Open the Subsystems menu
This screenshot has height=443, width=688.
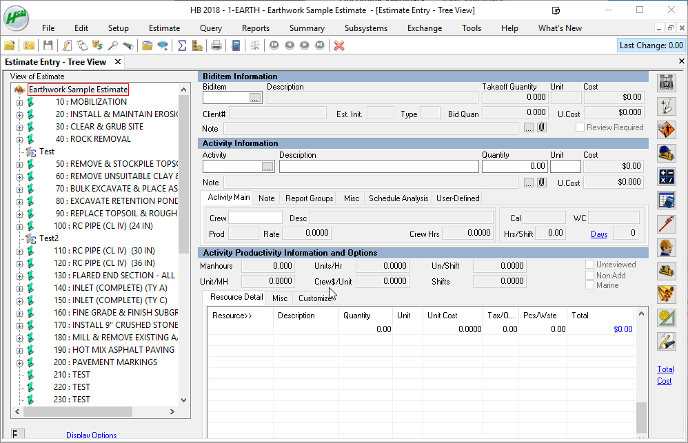click(365, 28)
